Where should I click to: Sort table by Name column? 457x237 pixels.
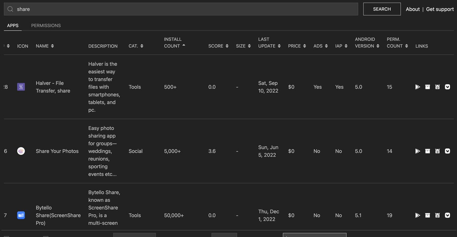[45, 46]
